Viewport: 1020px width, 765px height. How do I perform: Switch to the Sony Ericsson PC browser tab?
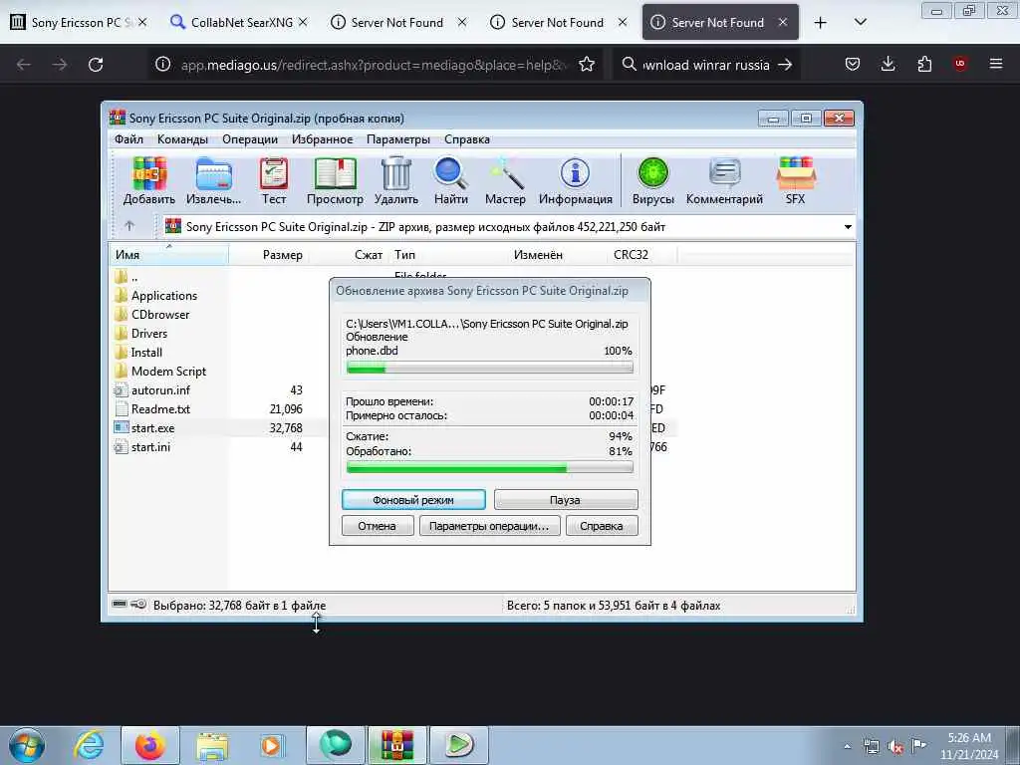point(76,22)
